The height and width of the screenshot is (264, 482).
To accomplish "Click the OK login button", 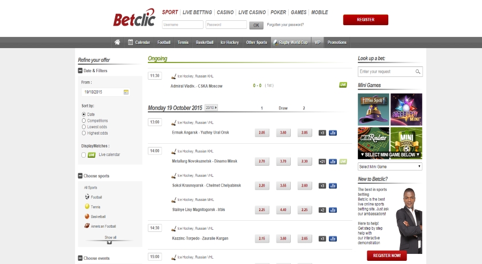I will (256, 25).
